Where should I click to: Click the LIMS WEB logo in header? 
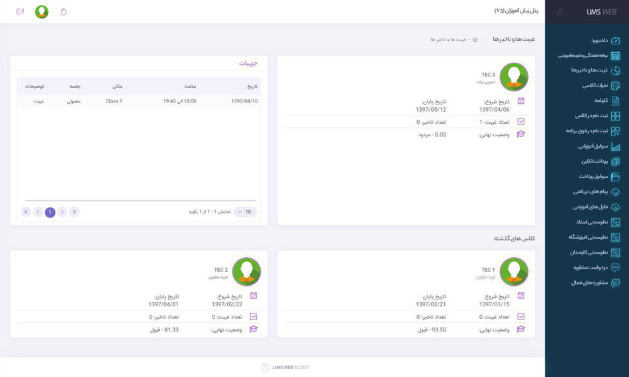(x=601, y=12)
